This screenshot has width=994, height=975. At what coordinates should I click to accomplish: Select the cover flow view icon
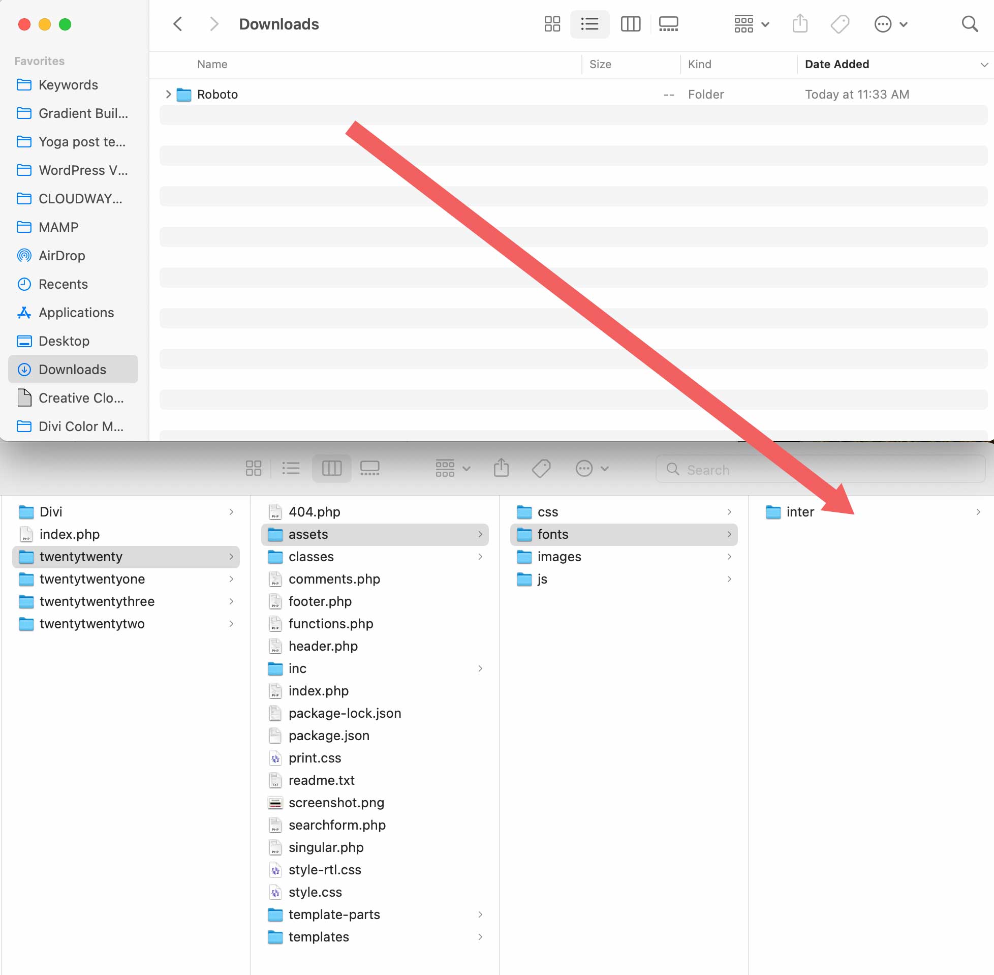tap(669, 24)
